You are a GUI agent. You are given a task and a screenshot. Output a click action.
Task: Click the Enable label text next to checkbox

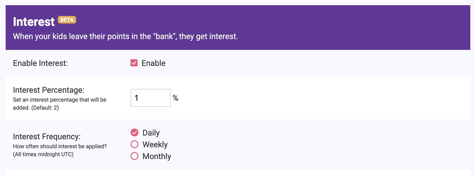(154, 63)
